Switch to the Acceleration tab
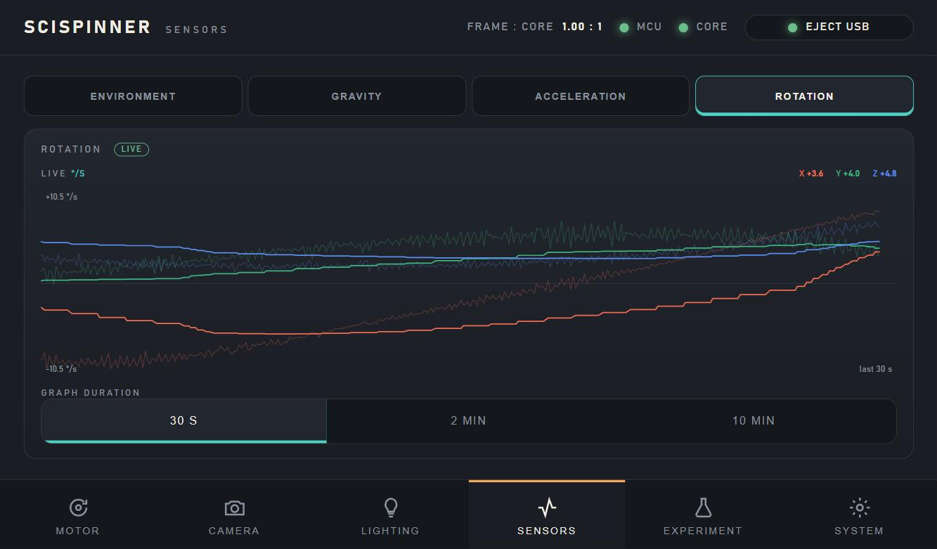The height and width of the screenshot is (549, 937). click(x=581, y=96)
